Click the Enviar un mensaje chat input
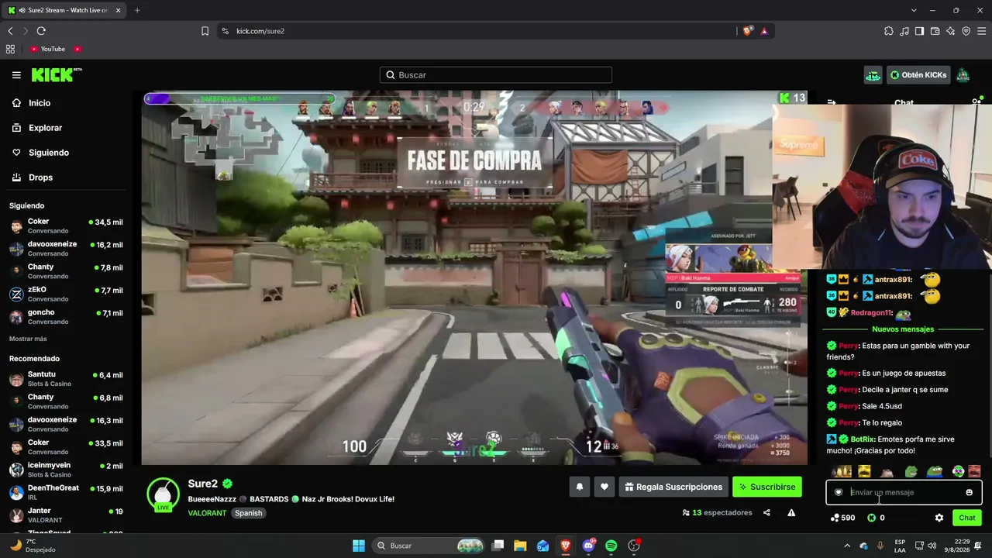Viewport: 992px width, 558px height. [x=904, y=492]
